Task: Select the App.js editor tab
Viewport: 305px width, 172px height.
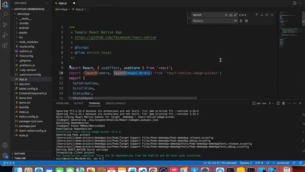Action: click(62, 3)
